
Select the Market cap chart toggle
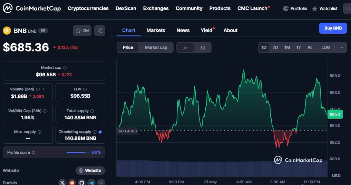point(156,47)
